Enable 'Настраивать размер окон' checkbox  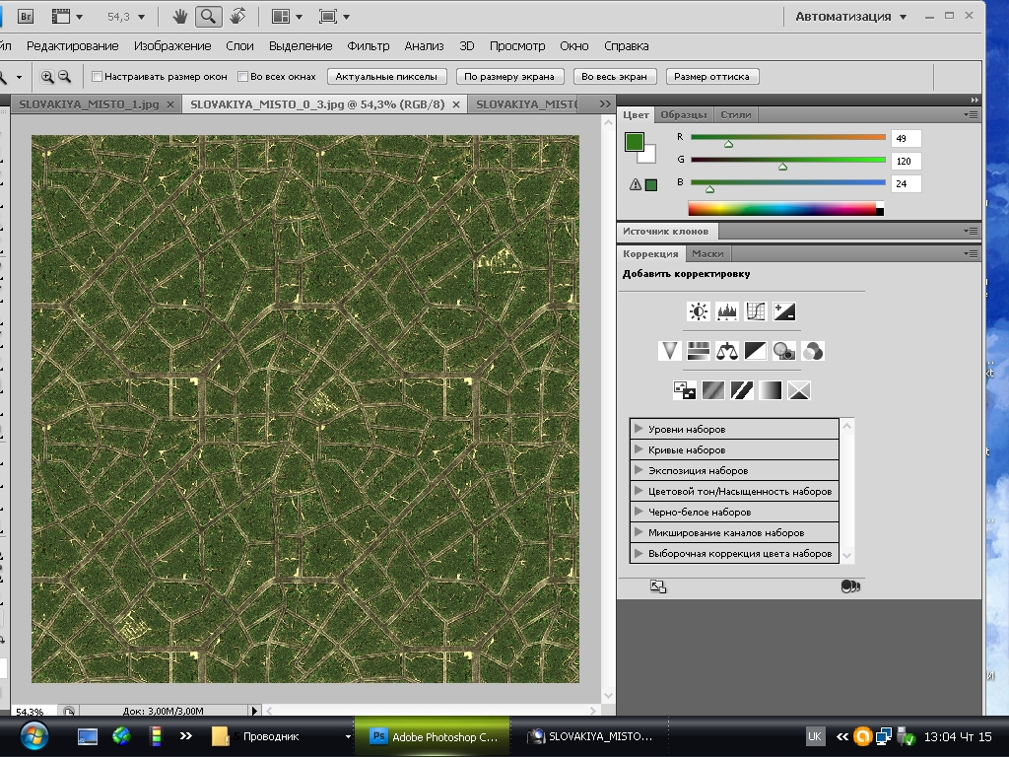pyautogui.click(x=97, y=76)
